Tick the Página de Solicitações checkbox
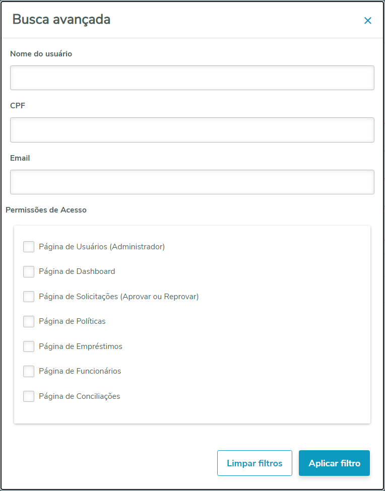Viewport: 385px width, 491px height. pos(29,297)
